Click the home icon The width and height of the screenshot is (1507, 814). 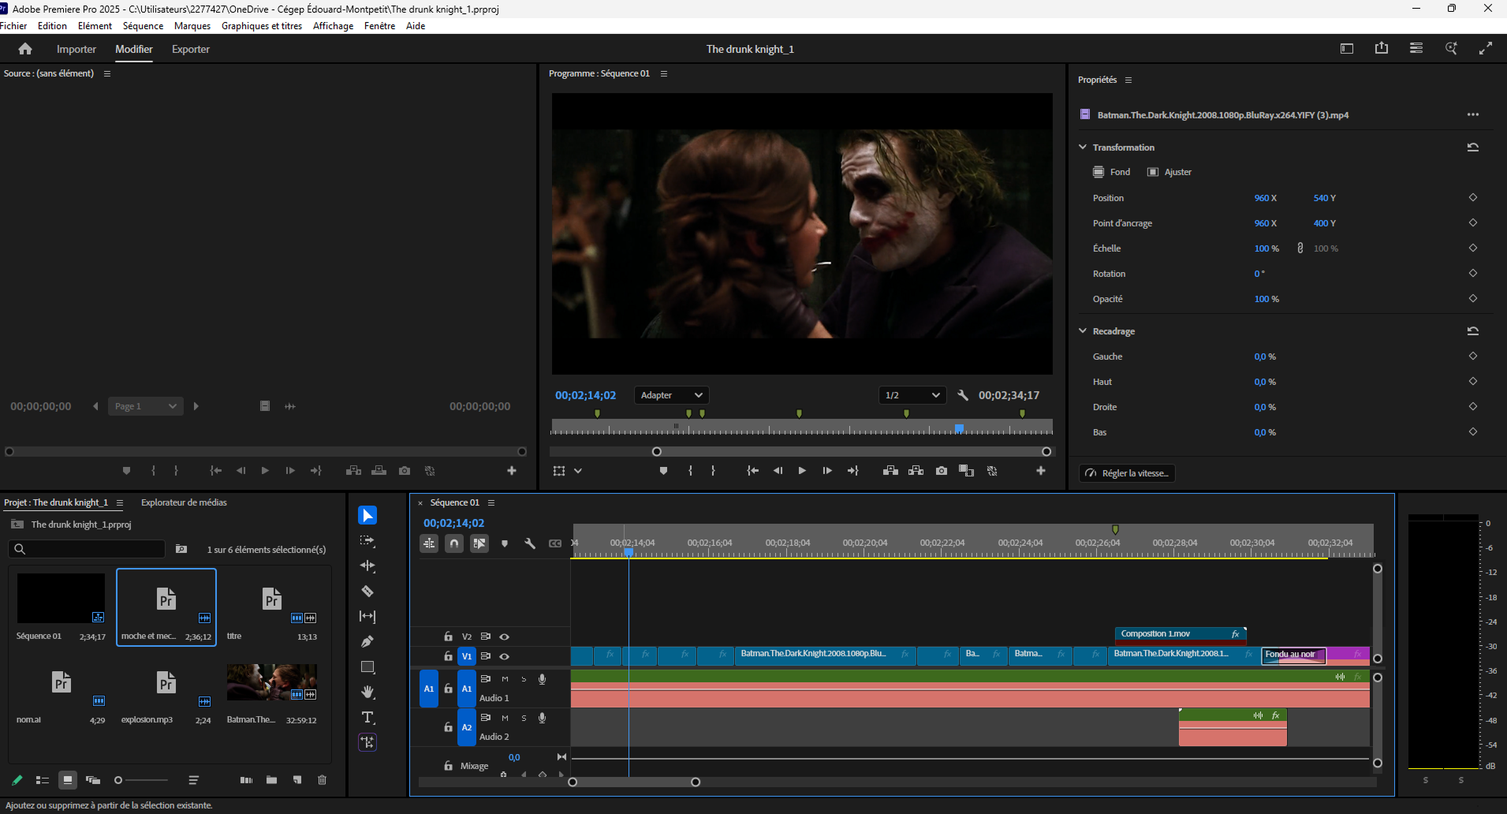[x=25, y=49]
